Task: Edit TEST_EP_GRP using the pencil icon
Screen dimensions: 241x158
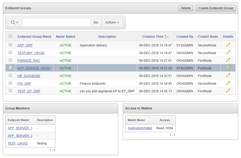Action: pyautogui.click(x=228, y=91)
